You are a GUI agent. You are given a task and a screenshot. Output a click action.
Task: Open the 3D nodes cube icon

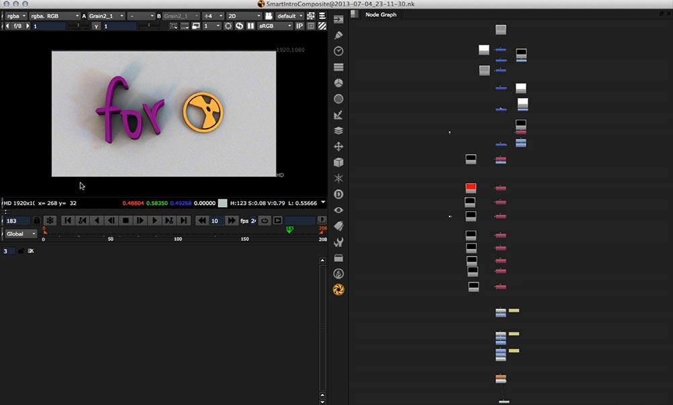tap(339, 162)
